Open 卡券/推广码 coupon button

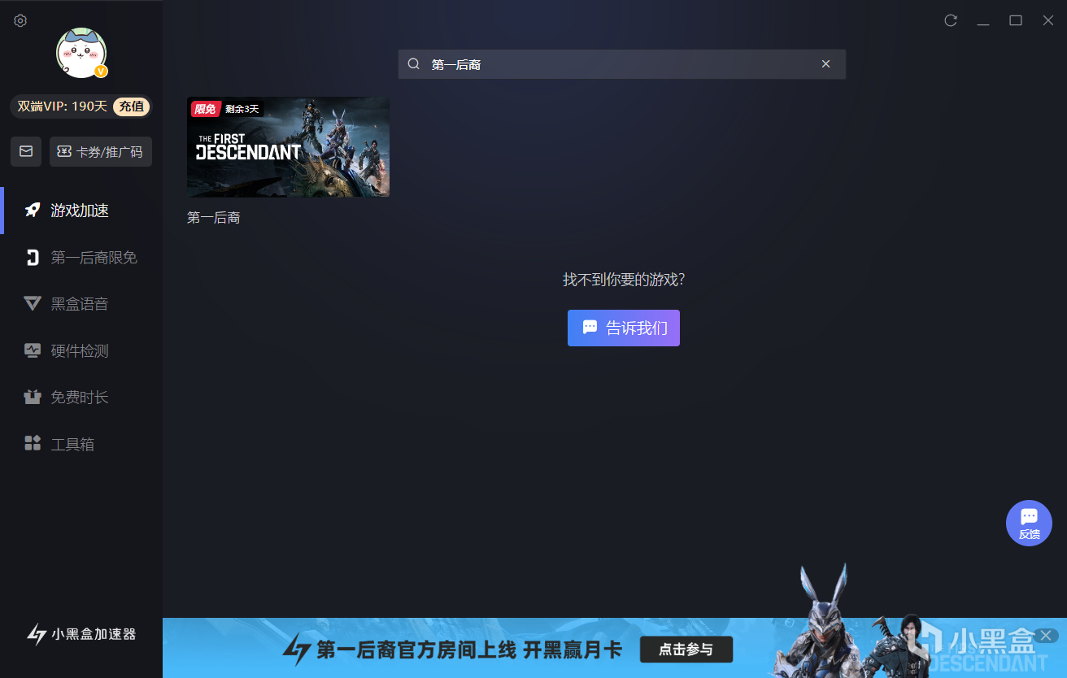click(x=101, y=151)
